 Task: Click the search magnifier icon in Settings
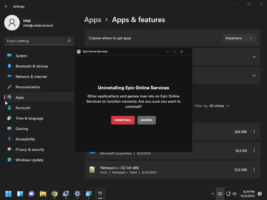pyautogui.click(x=69, y=41)
